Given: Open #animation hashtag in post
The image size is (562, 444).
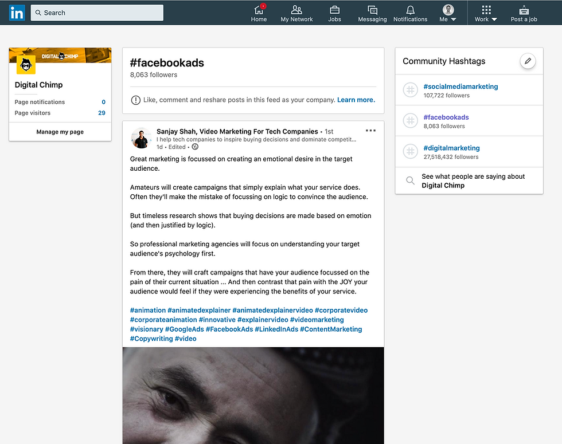Looking at the screenshot, I should [148, 310].
